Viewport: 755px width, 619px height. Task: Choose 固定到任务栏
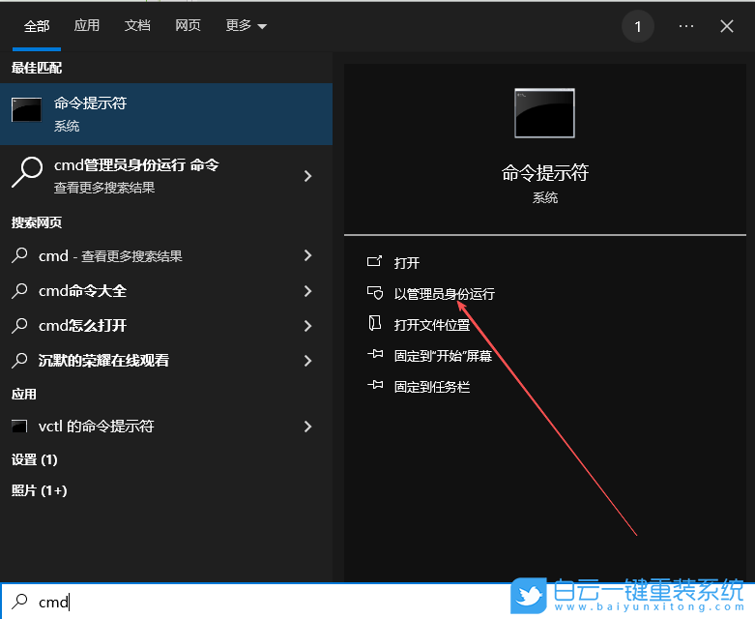pos(432,387)
